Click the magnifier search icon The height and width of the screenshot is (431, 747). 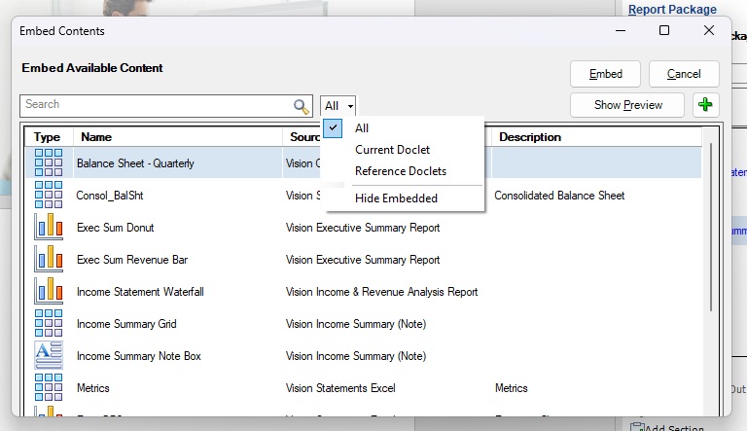point(302,106)
